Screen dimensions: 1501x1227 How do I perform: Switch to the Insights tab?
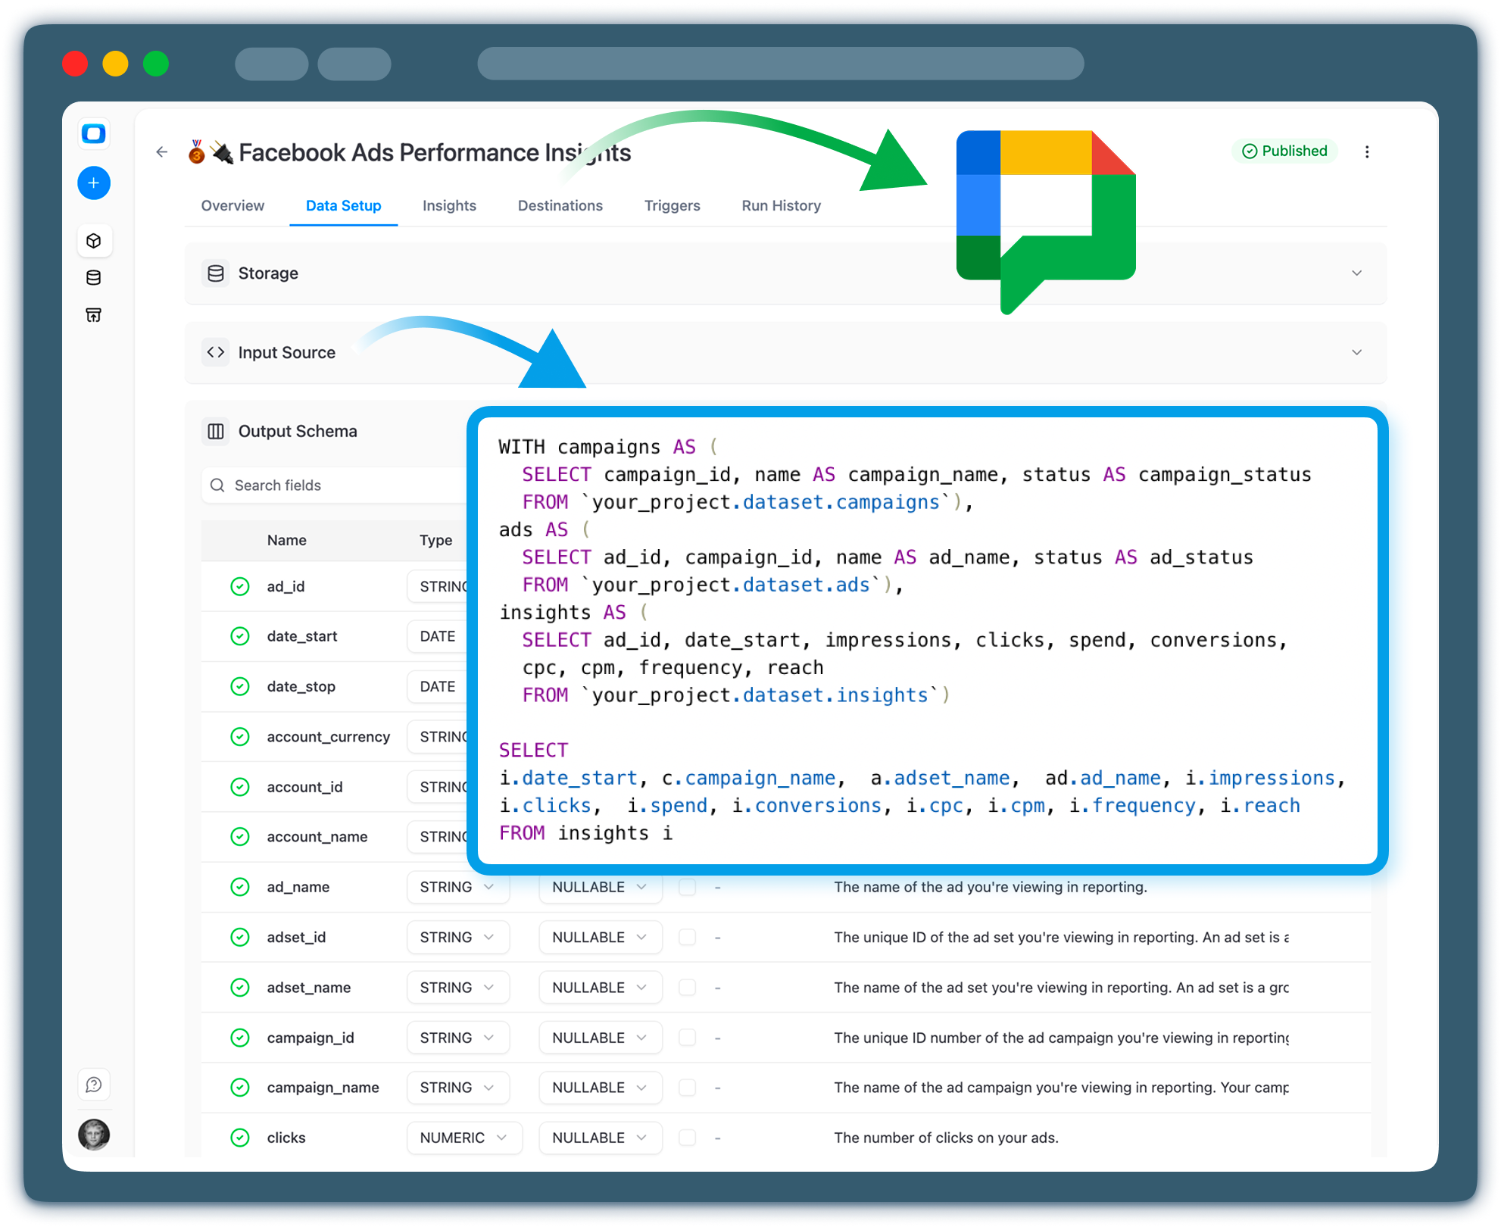click(x=448, y=205)
